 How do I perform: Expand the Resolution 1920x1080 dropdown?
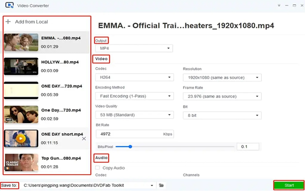221,77
